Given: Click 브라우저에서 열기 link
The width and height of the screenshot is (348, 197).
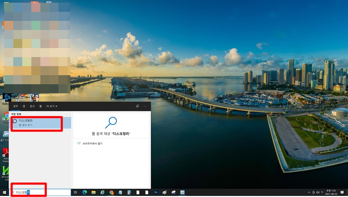Looking at the screenshot, I should click(x=93, y=143).
